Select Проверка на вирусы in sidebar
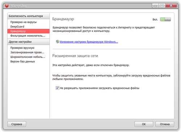This screenshot has width=181, height=132. click(x=29, y=22)
